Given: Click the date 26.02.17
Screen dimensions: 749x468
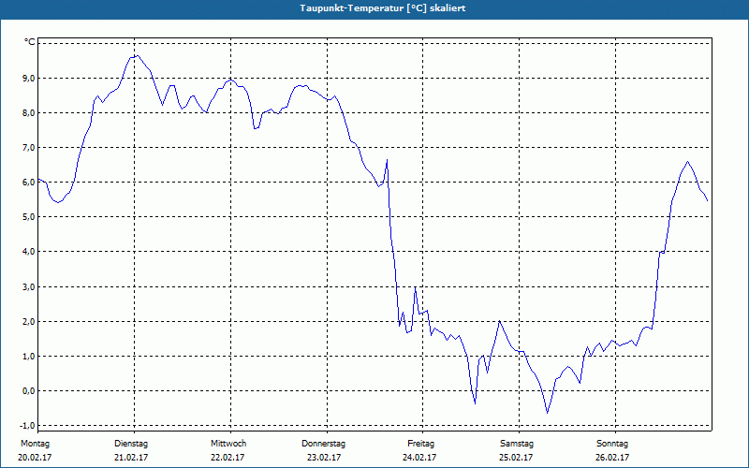Looking at the screenshot, I should point(612,458).
